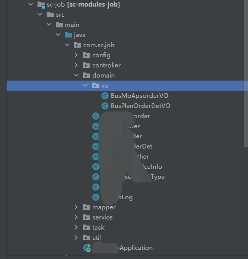The height and width of the screenshot is (259, 248).
Task: Click the com.sc.job package icon
Action: tap(78, 45)
